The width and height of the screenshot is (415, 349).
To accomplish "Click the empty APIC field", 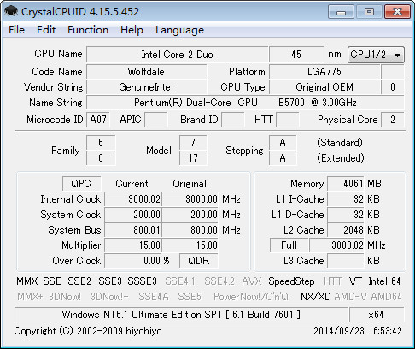I will click(156, 120).
